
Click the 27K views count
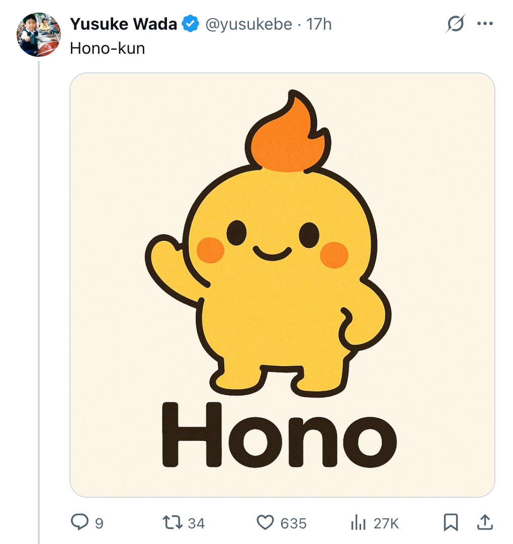coord(386,523)
